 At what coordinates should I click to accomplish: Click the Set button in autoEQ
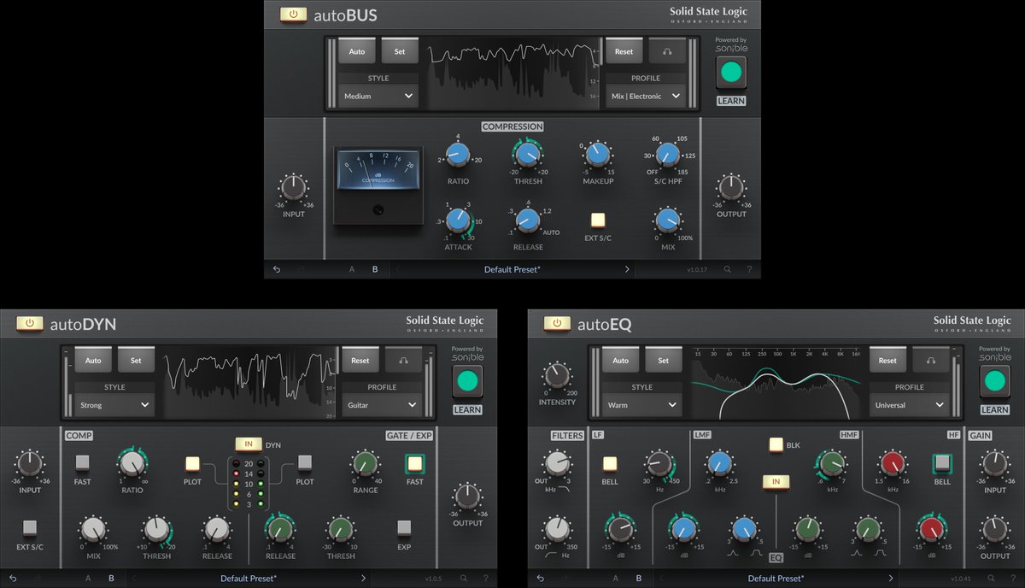(664, 360)
